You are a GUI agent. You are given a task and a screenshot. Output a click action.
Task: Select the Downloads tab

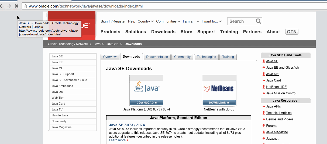(131, 57)
